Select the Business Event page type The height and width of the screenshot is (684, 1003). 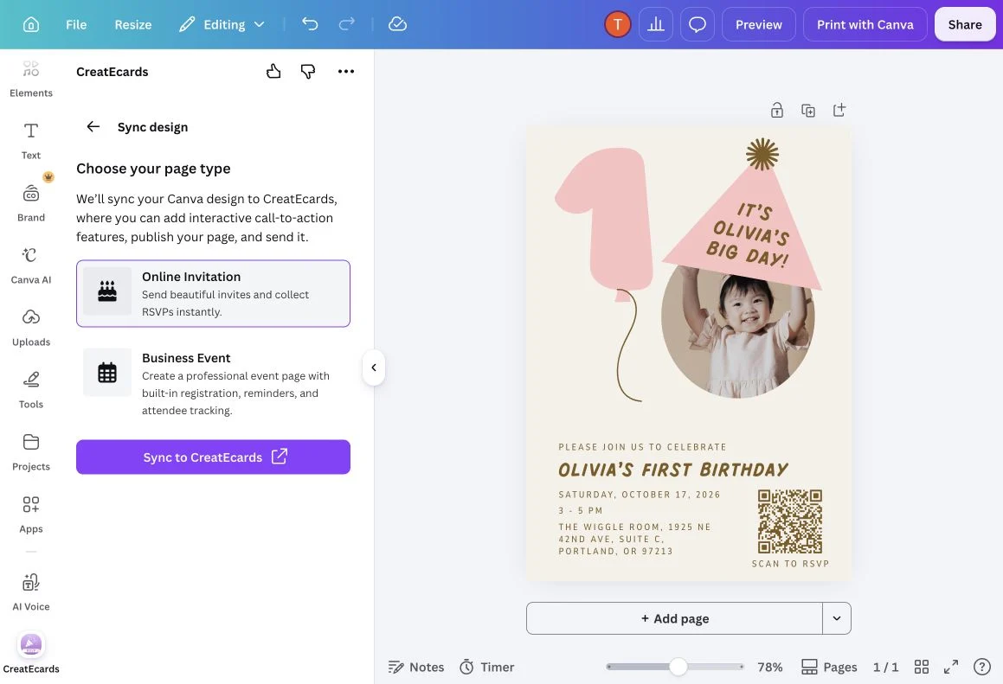coord(213,383)
